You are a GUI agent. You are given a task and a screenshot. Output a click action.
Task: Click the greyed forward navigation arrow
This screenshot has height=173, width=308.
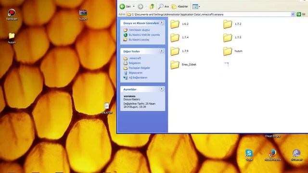(140, 6)
